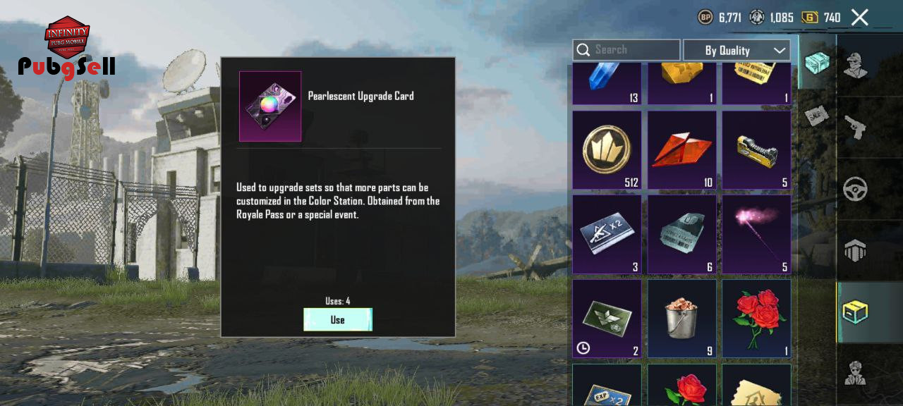Open the character outfit category tab
Viewport: 903px width, 406px height.
click(856, 65)
